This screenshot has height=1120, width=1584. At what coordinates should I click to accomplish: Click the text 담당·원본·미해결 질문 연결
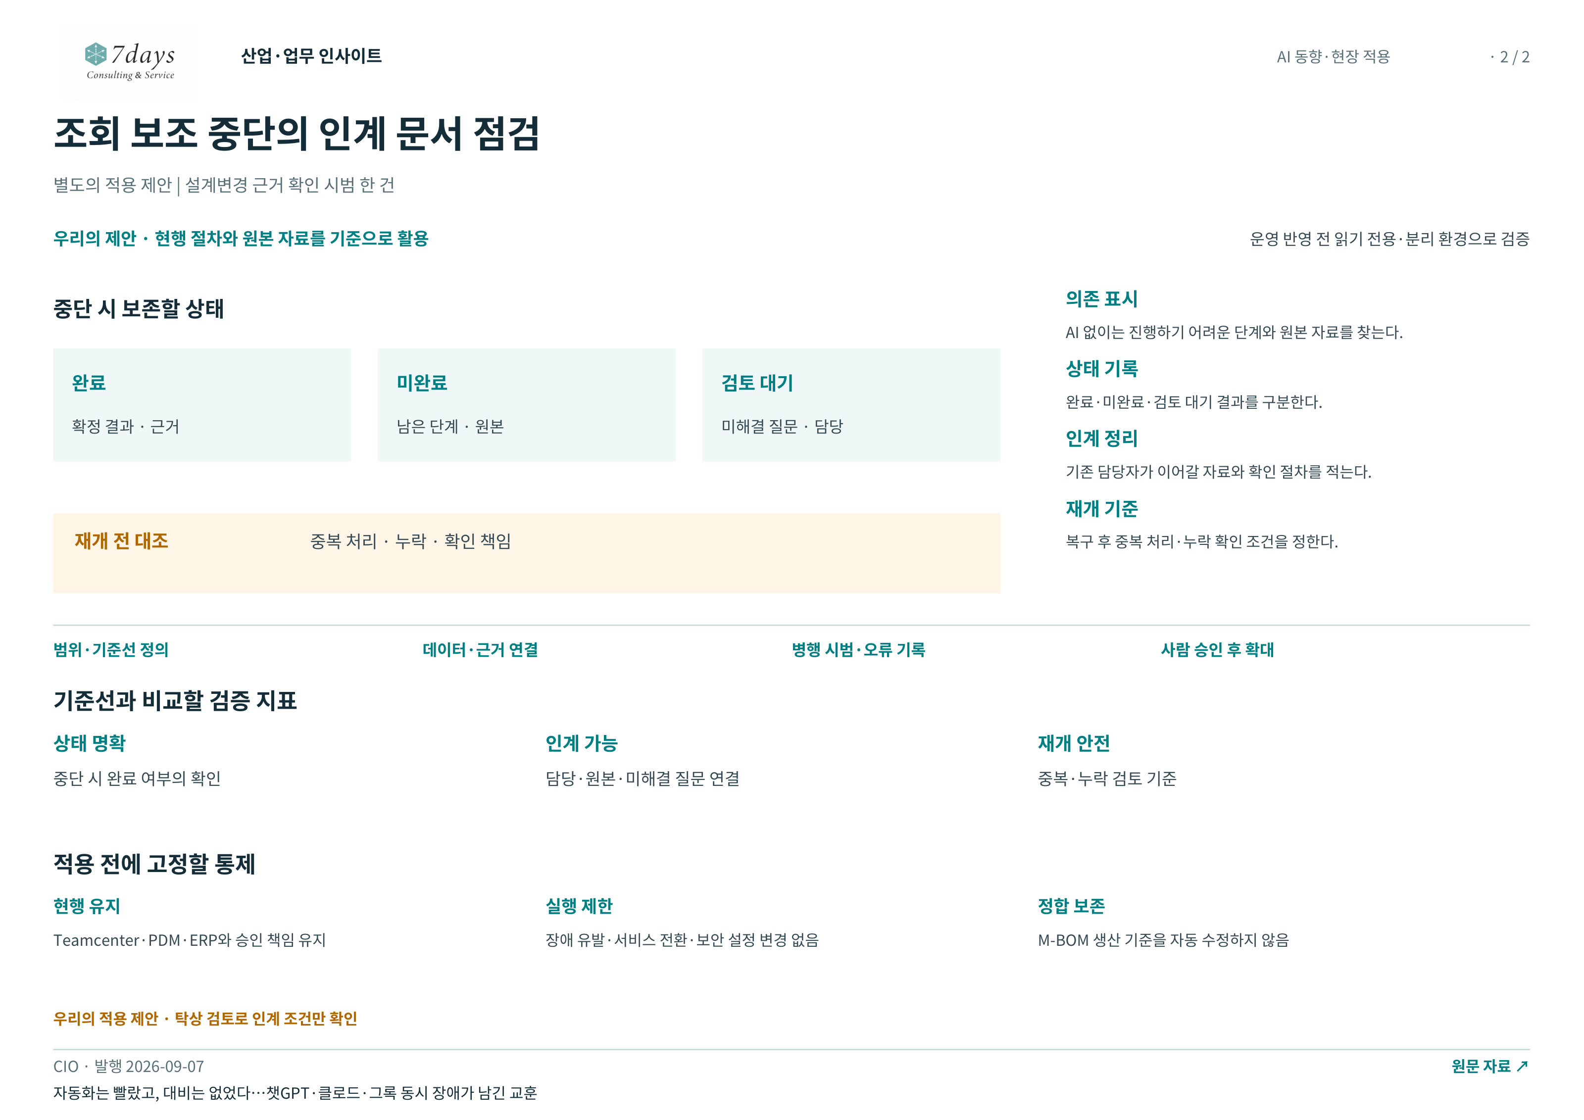coord(643,779)
